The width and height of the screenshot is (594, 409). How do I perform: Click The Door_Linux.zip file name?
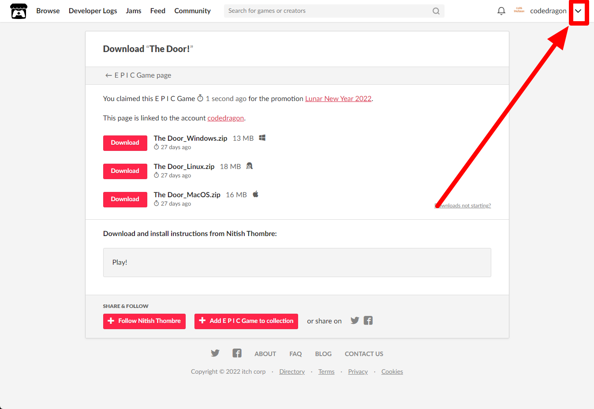click(184, 166)
